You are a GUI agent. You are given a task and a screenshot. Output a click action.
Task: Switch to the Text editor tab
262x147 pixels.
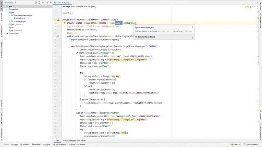click(57, 140)
